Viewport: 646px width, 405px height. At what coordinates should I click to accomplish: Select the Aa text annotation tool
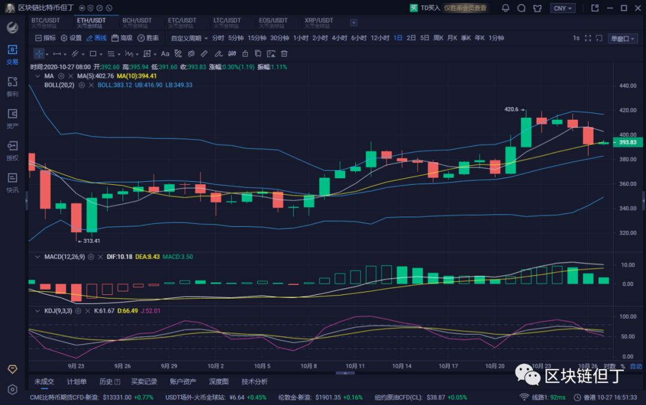[165, 53]
